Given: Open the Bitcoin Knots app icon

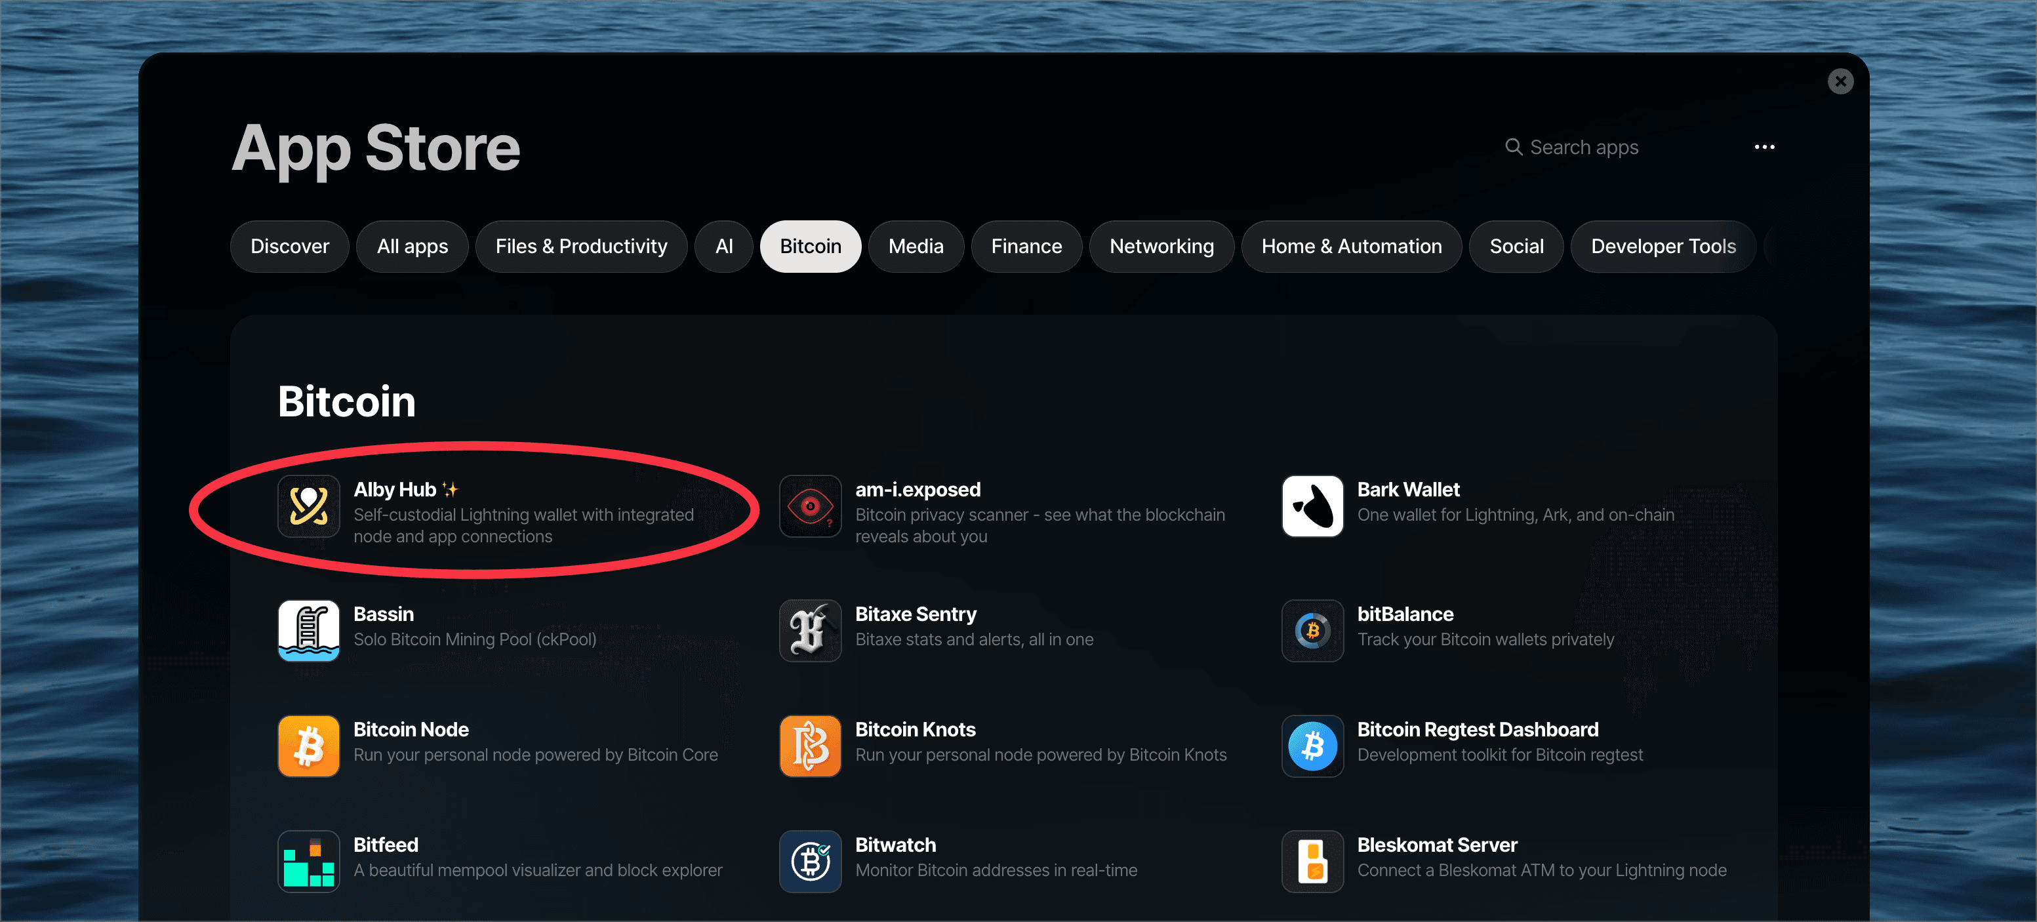Looking at the screenshot, I should 810,746.
